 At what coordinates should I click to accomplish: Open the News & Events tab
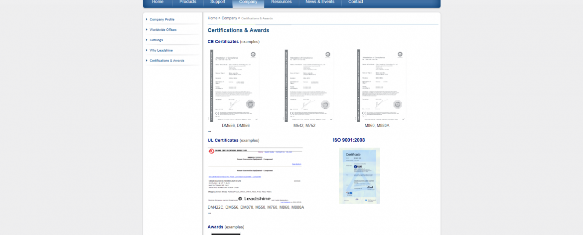(320, 2)
